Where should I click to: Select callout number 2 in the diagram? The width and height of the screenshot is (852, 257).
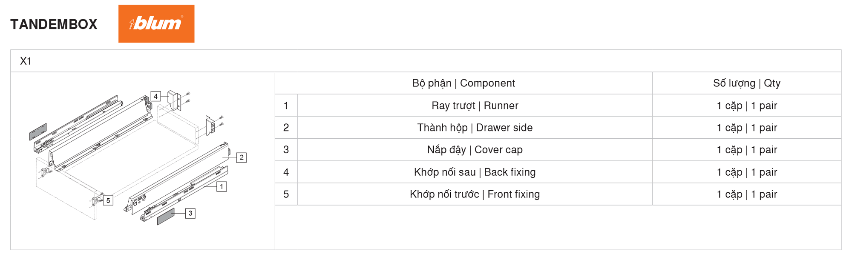(242, 157)
